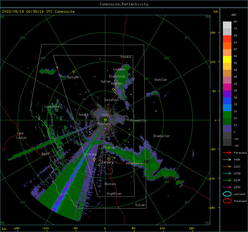Click the ThreeHills city label
The image size is (248, 232).
click(x=138, y=121)
